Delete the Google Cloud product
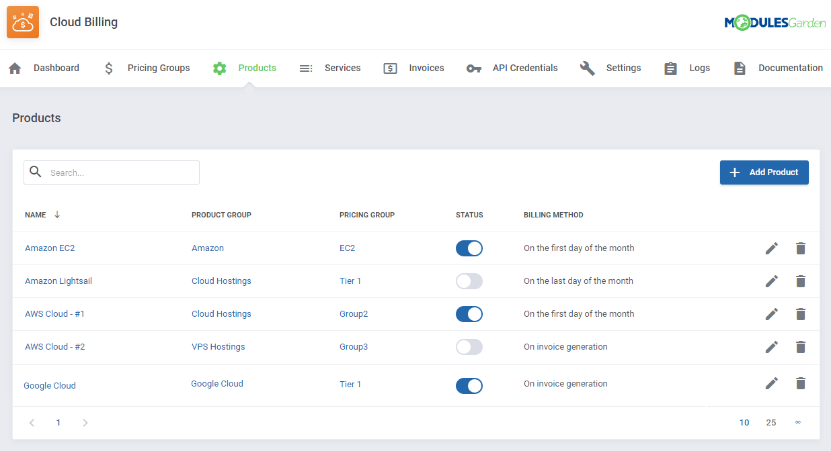This screenshot has width=831, height=451. click(800, 383)
